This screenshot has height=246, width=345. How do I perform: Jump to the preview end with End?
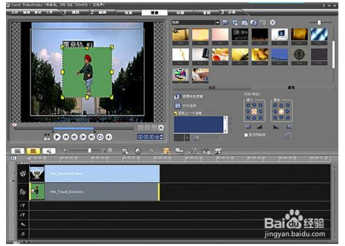(x=92, y=137)
